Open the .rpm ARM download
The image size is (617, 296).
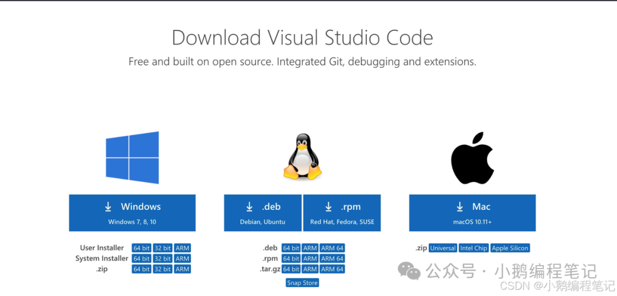[x=310, y=259]
